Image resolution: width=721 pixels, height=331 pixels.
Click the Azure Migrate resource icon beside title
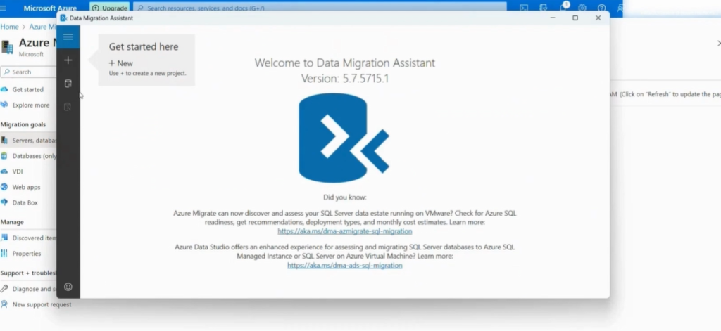coord(7,47)
